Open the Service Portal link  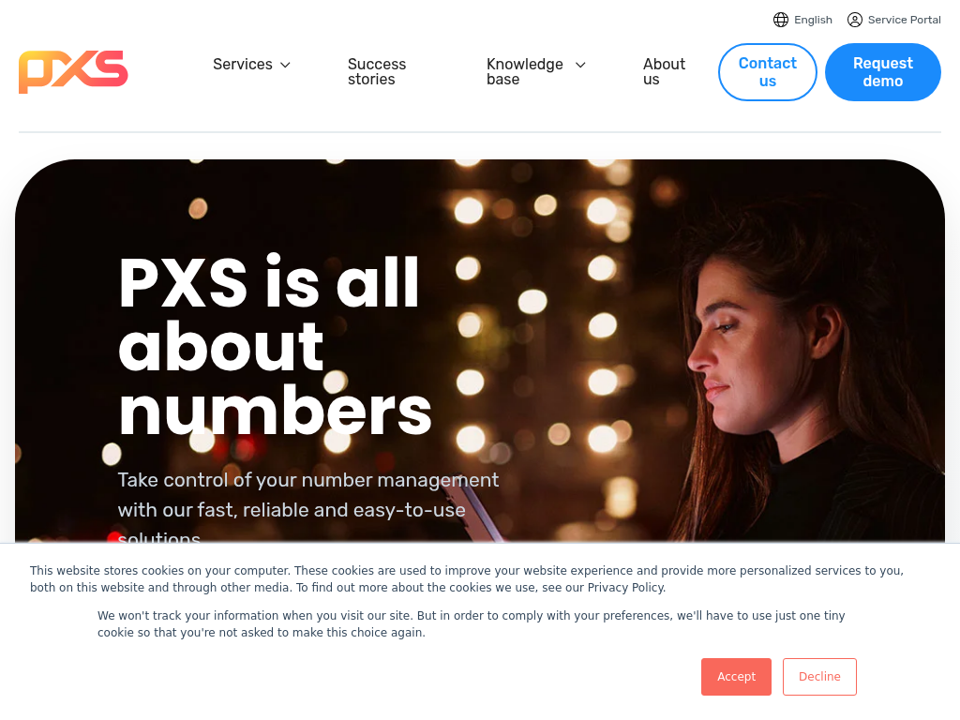(x=893, y=20)
